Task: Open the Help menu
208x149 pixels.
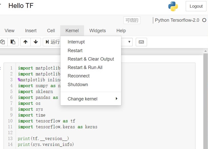Action: 121,31
